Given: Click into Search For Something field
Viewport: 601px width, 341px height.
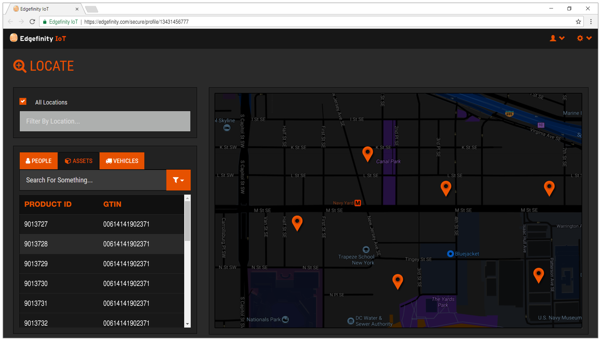Looking at the screenshot, I should [93, 180].
